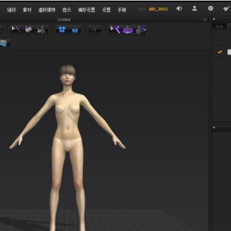Viewport: 231px width, 231px height.
Task: Click the blue open shirt arrangement icon
Action: (x=62, y=30)
